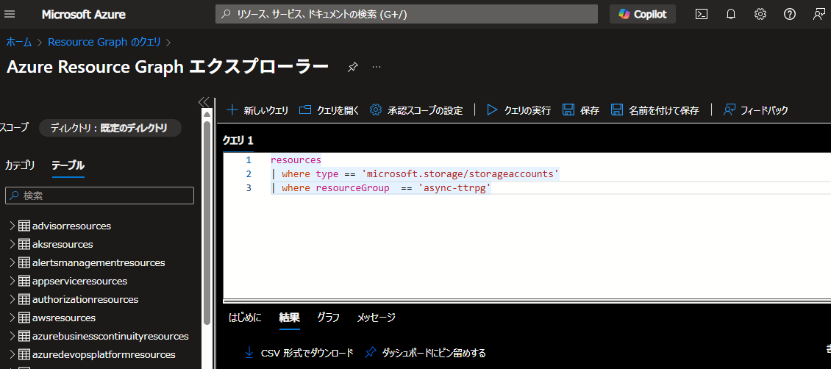
Task: Click the pin icon for ダッシュボードにピン留めする
Action: [x=371, y=353]
